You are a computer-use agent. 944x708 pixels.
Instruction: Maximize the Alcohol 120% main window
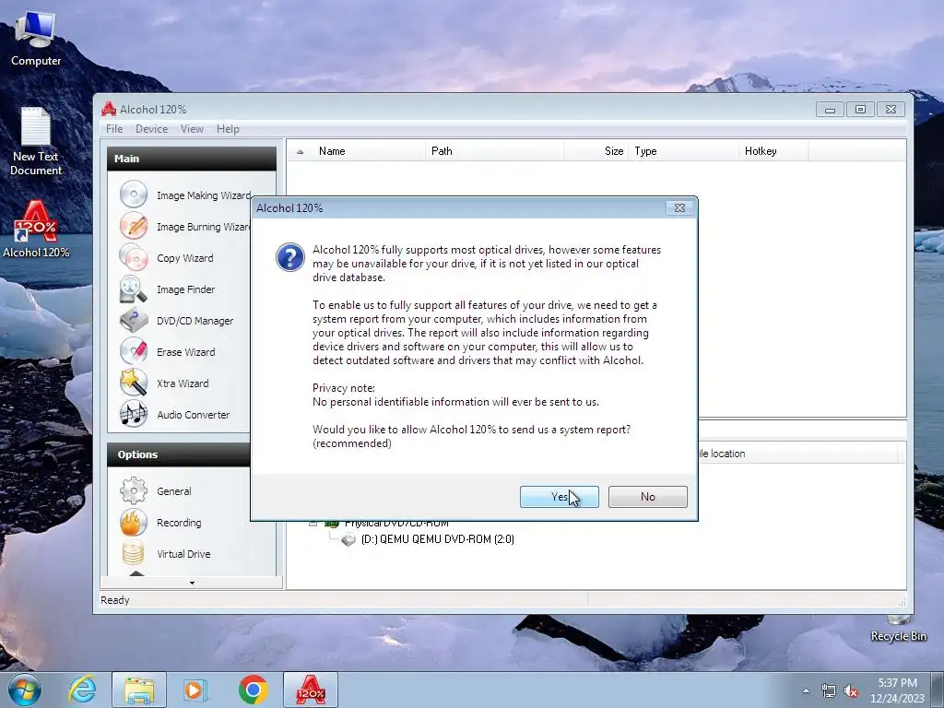[860, 110]
